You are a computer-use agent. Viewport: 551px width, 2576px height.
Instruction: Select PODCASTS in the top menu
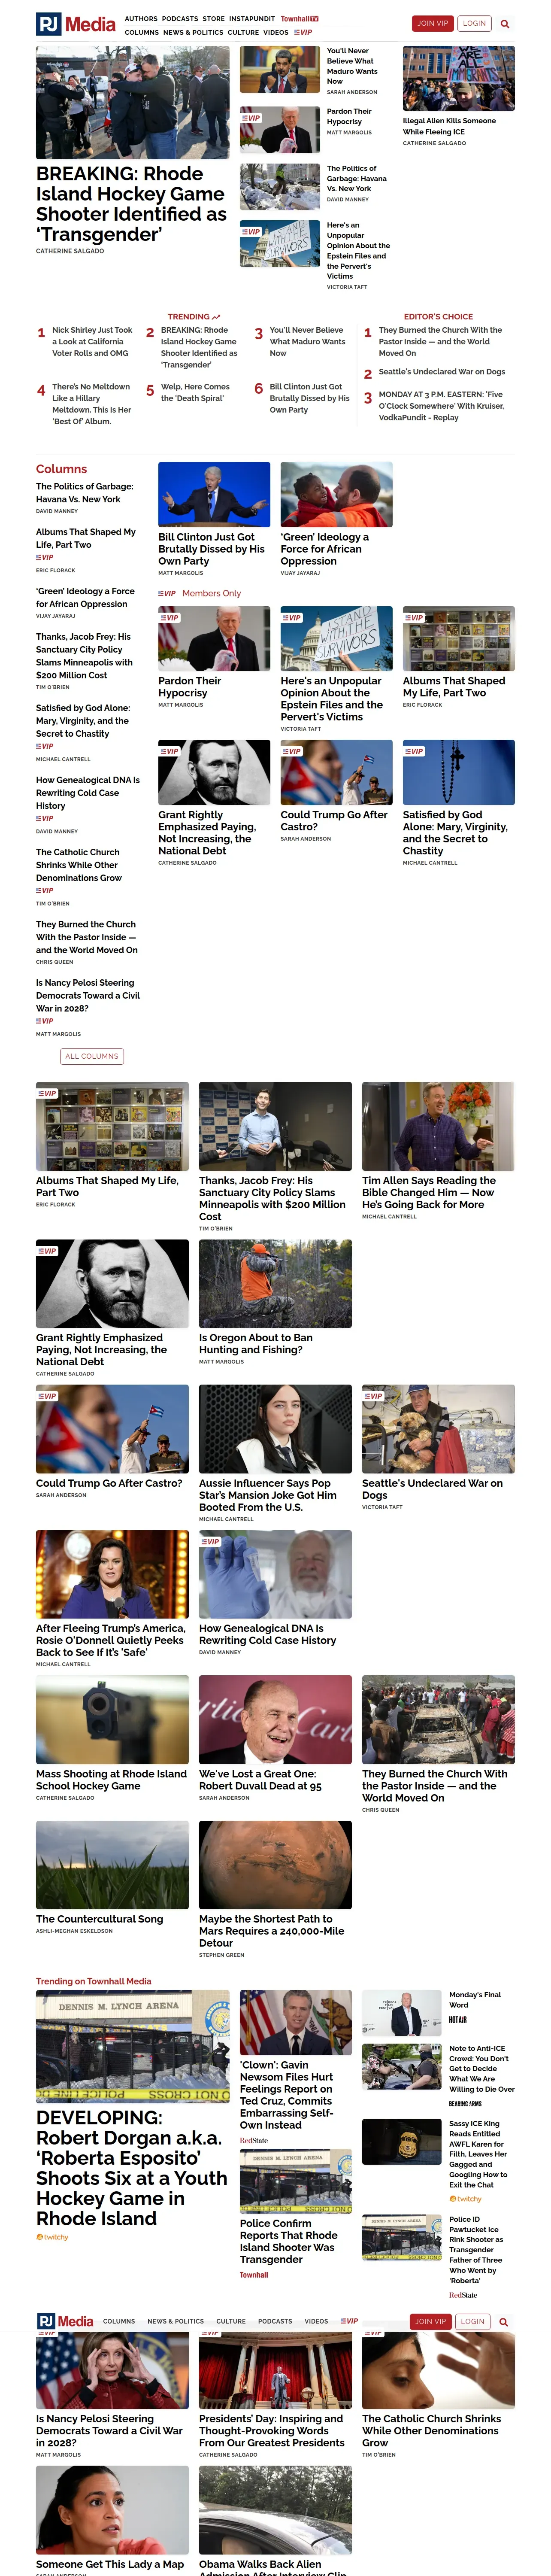pos(180,18)
